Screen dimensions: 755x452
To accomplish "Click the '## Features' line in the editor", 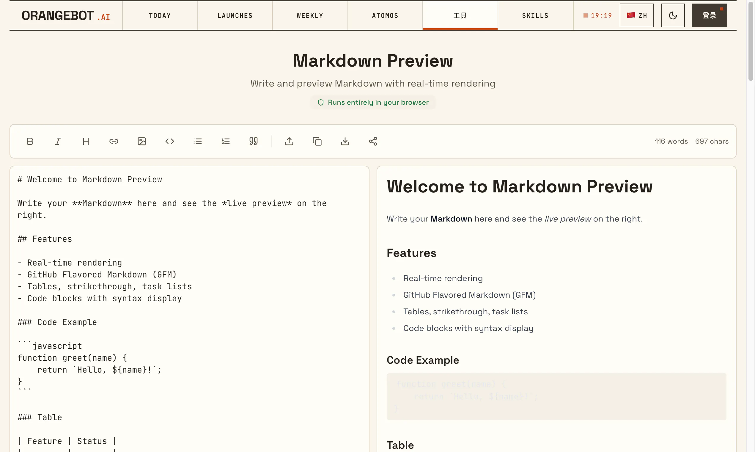I will (45, 239).
